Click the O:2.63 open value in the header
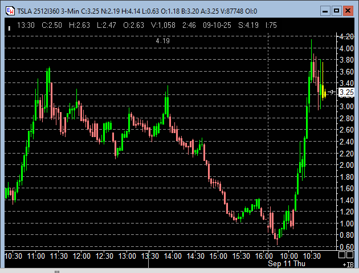Image resolution: width=359 pixels, height=273 pixels. click(x=133, y=25)
